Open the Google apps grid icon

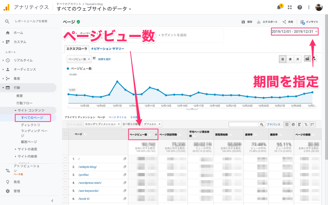(290, 7)
